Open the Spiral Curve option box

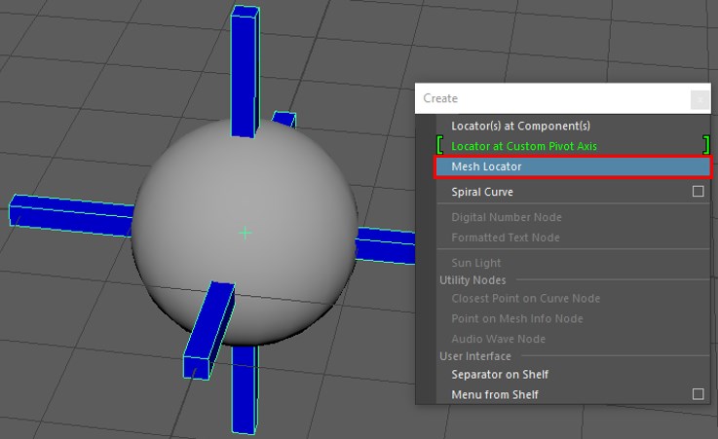click(x=698, y=192)
